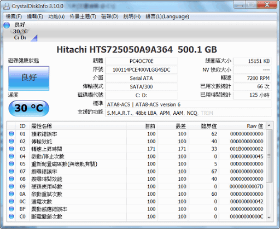Open the 佈景主題(T) menu
Viewport: 280px width, 229px height.
[x=83, y=16]
